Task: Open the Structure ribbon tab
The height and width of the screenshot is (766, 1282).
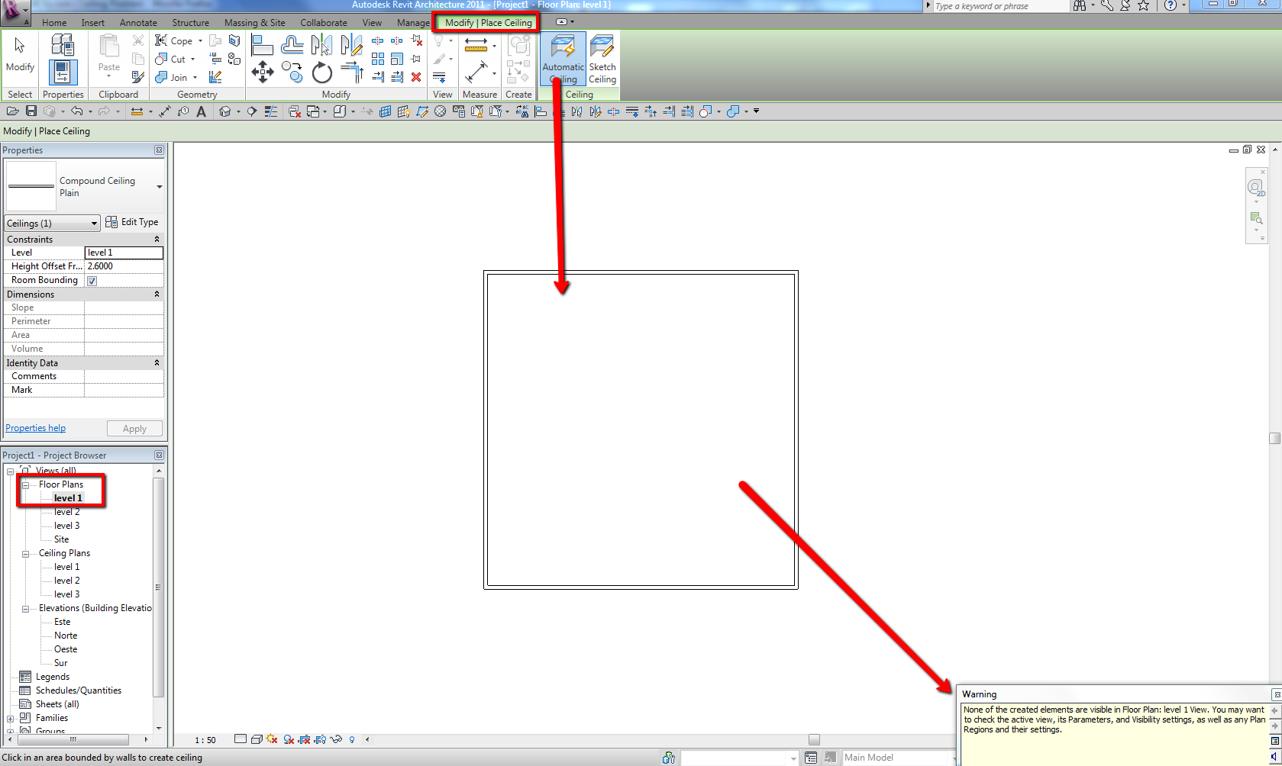Action: [191, 23]
